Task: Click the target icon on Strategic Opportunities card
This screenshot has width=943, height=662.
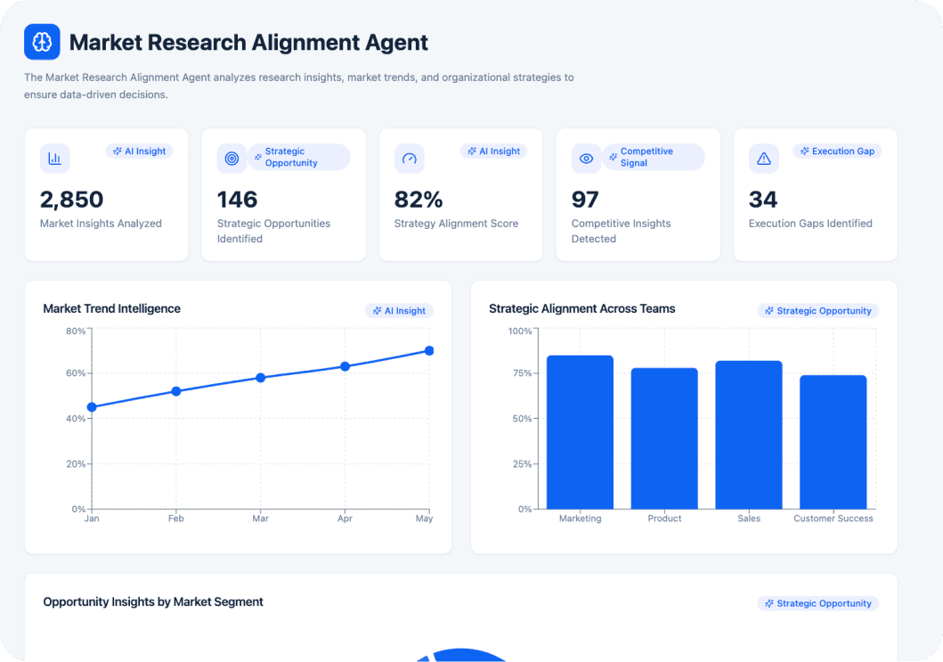Action: coord(232,158)
